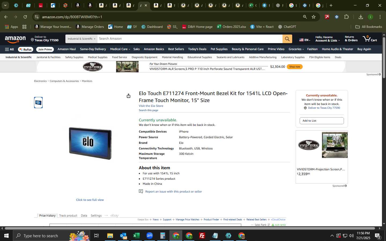The image size is (386, 241).
Task: Open Excel from the taskbar
Action: tap(136, 236)
